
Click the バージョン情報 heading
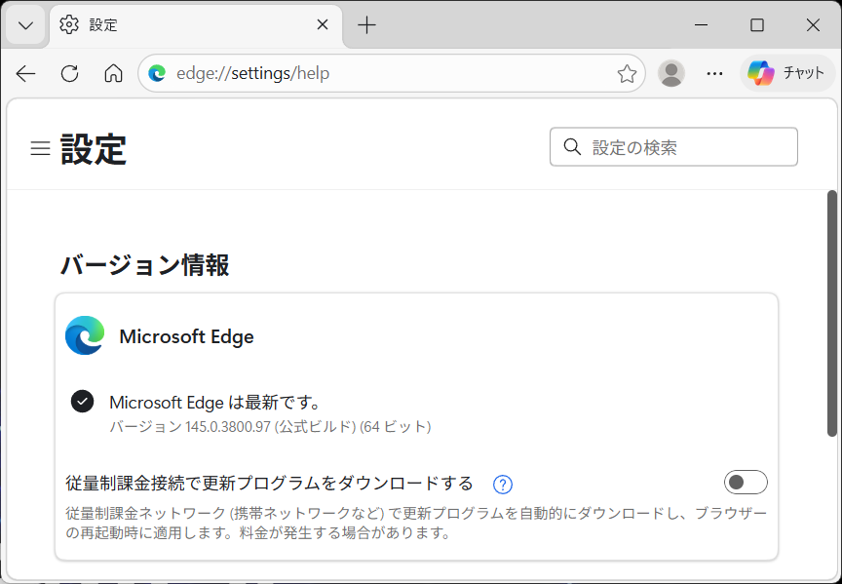[x=145, y=265]
